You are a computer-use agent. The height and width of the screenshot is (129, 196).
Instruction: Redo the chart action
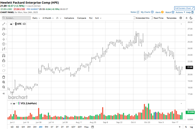(4, 71)
